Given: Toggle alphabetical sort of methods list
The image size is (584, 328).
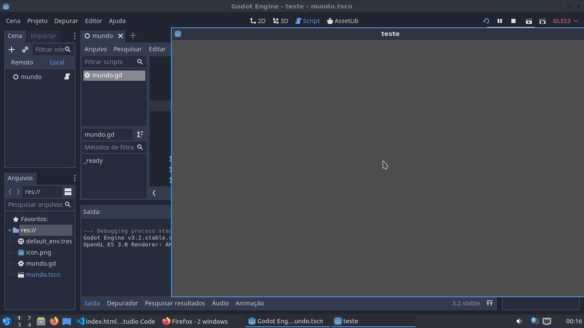Looking at the screenshot, I should point(140,135).
